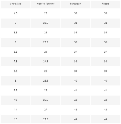Viewport: 121px width, 124px height.
Task: Click Russia size 40 cell
Action: coord(106,81)
